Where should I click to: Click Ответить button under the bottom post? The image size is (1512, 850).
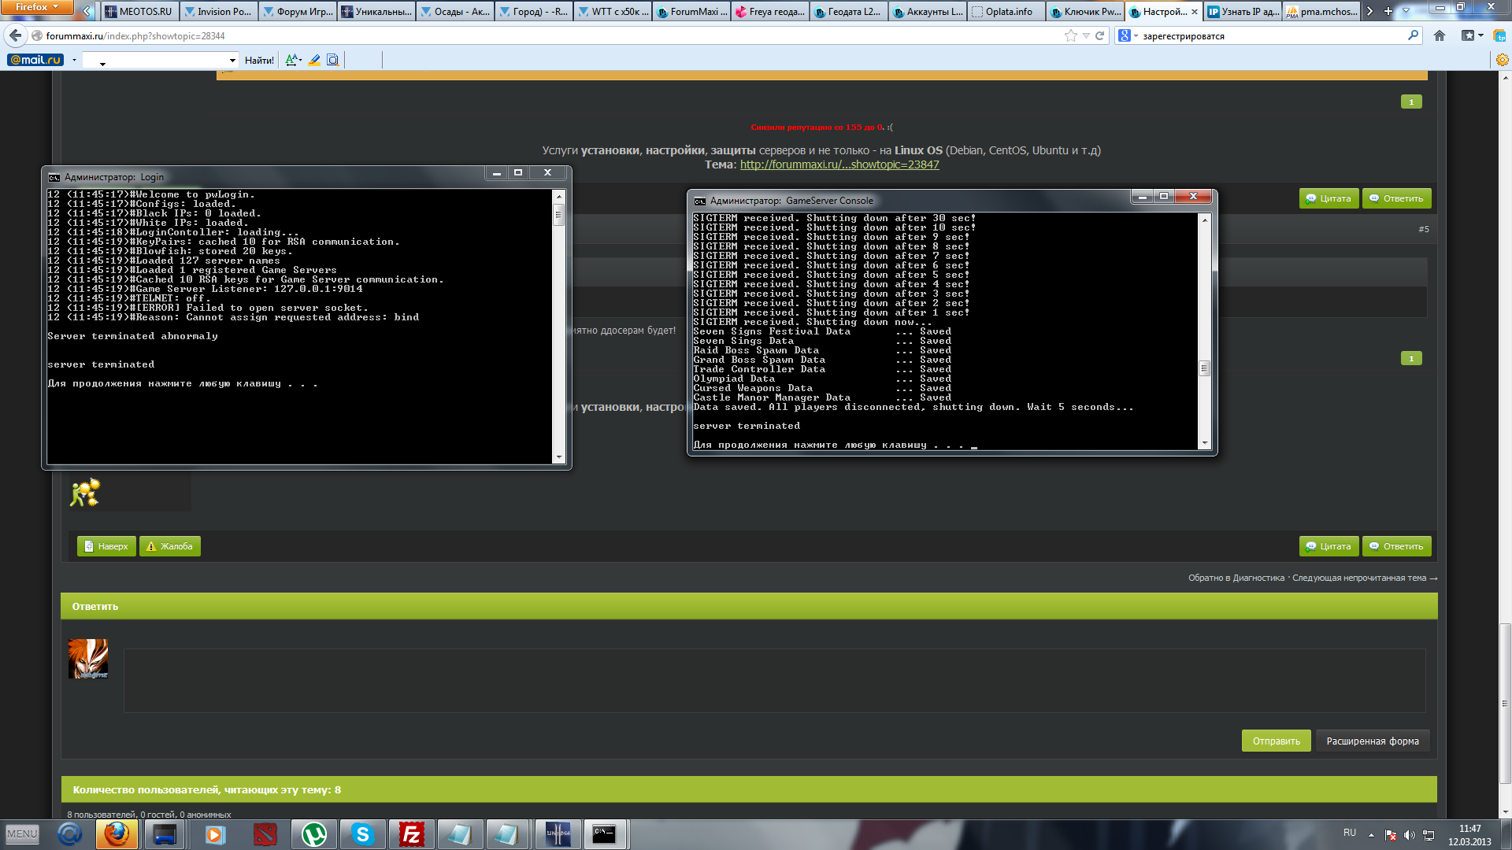click(x=1396, y=546)
